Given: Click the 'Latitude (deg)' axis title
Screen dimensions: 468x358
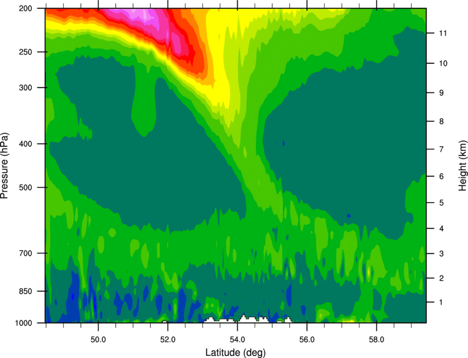Looking at the screenshot, I should 235,352.
